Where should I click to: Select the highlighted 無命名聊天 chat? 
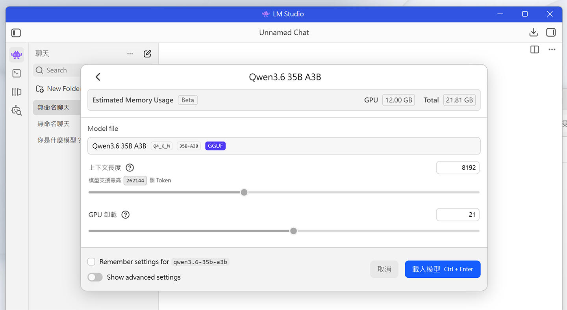tap(57, 108)
